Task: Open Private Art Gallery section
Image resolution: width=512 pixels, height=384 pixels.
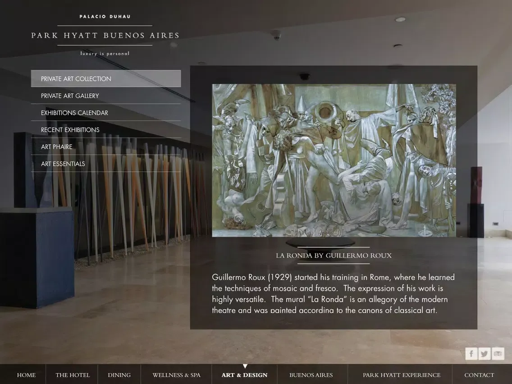Action: pyautogui.click(x=106, y=96)
